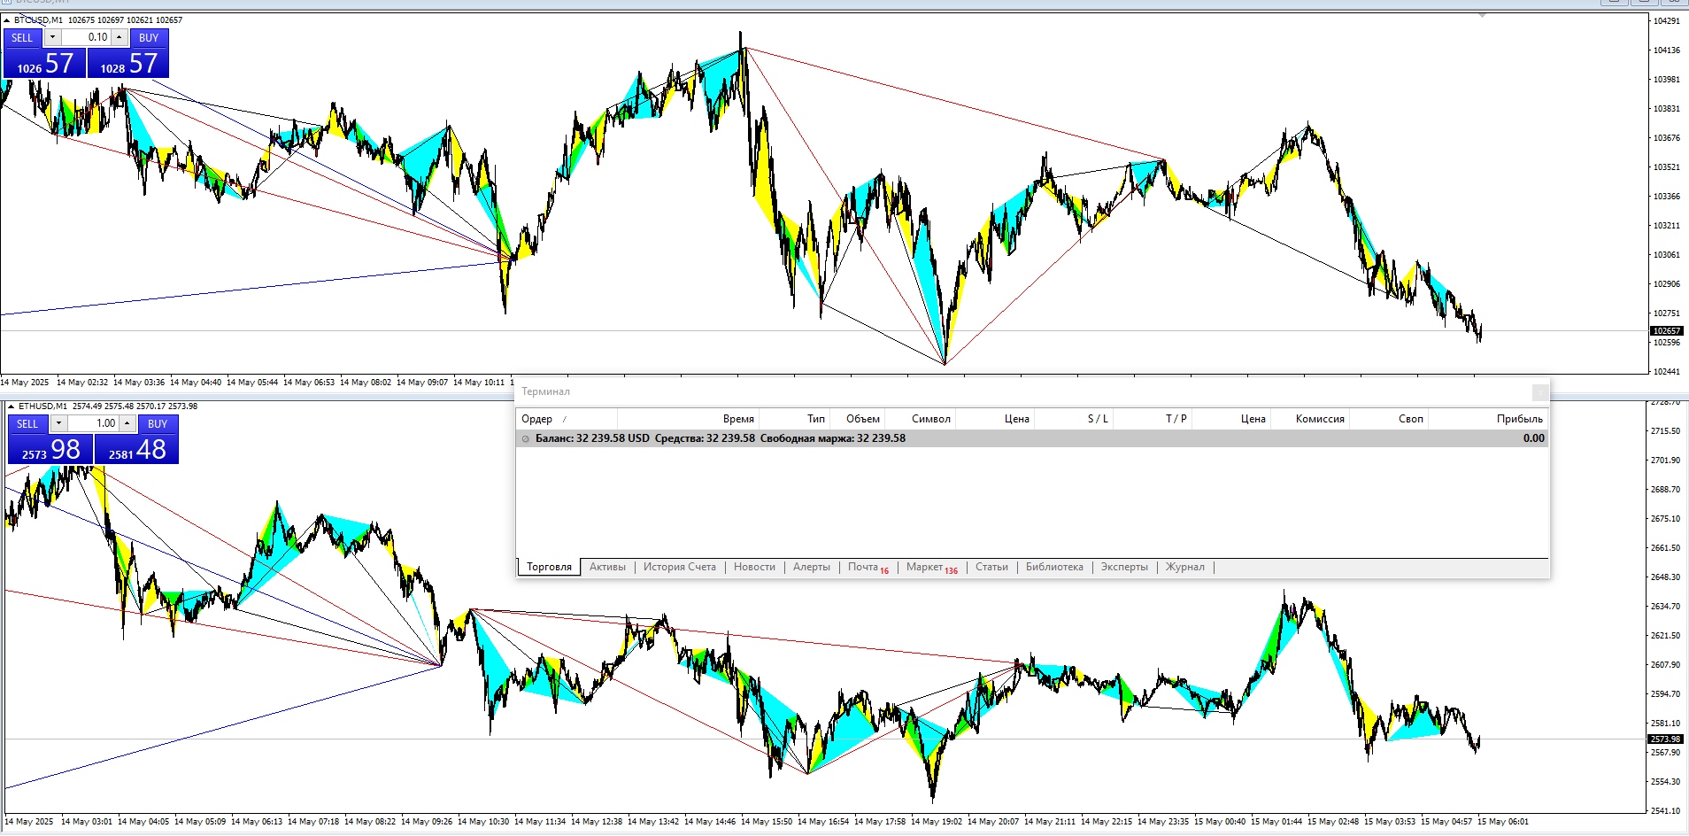Screen dimensions: 1689x836
Task: Open the Маркет tab in Terminal
Action: [931, 567]
